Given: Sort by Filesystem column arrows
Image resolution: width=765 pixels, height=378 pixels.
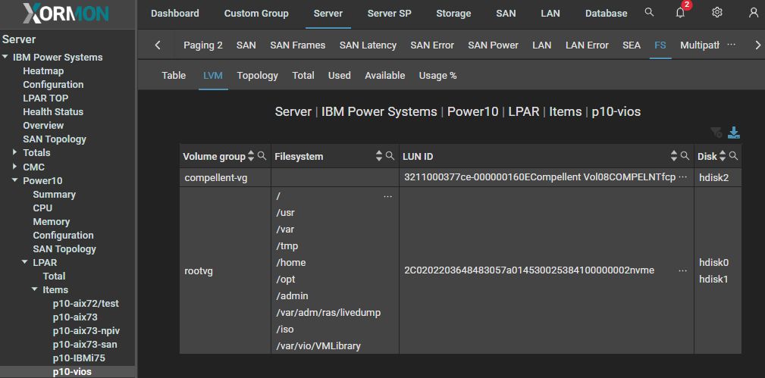Looking at the screenshot, I should tap(379, 156).
